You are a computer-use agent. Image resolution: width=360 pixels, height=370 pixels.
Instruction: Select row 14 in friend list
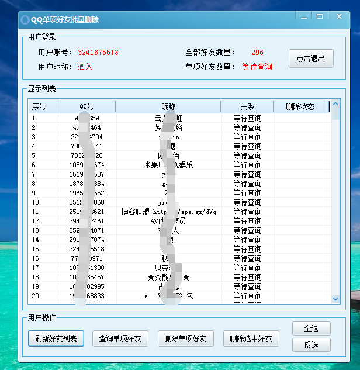pyautogui.click(x=180, y=240)
